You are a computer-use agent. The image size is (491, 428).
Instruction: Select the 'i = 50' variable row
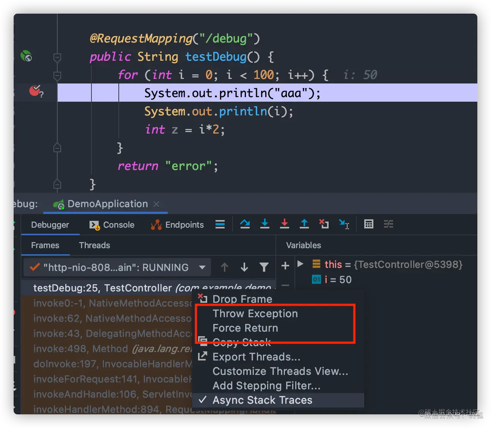tap(332, 280)
